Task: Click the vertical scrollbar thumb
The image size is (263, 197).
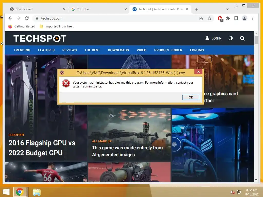Action: tap(256, 40)
